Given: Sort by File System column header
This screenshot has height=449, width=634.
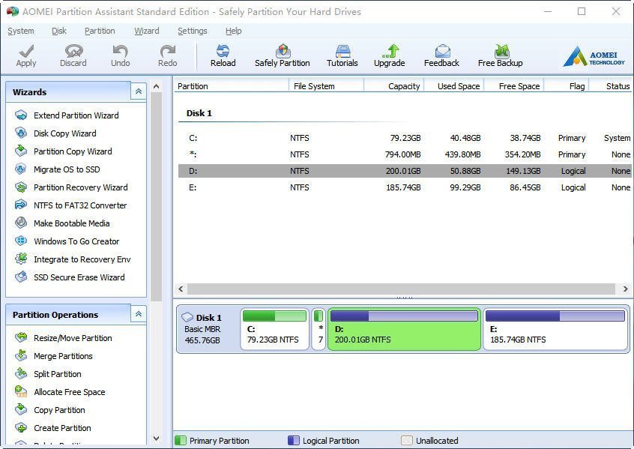Looking at the screenshot, I should pos(326,86).
